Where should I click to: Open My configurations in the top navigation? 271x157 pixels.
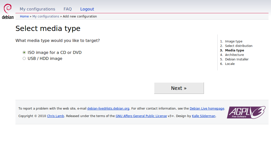pos(37,9)
